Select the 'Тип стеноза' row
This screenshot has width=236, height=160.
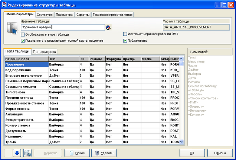(92, 92)
